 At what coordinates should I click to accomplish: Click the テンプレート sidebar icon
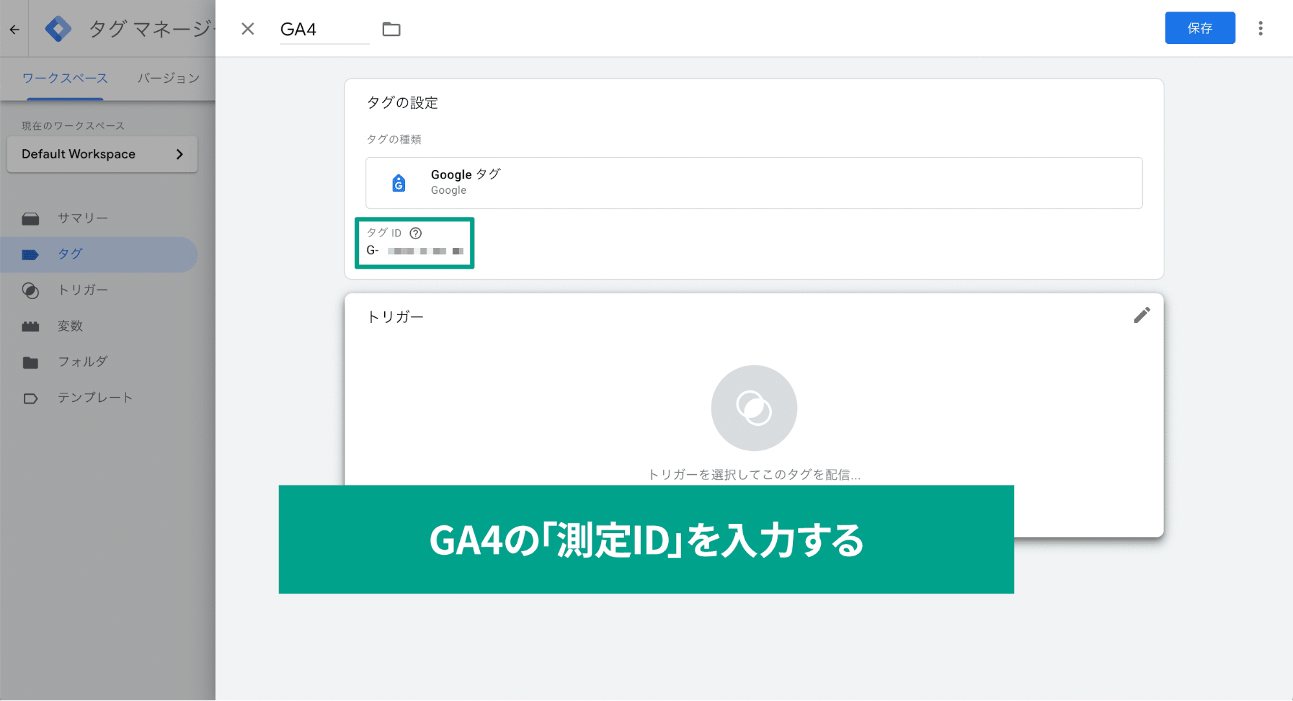click(29, 398)
